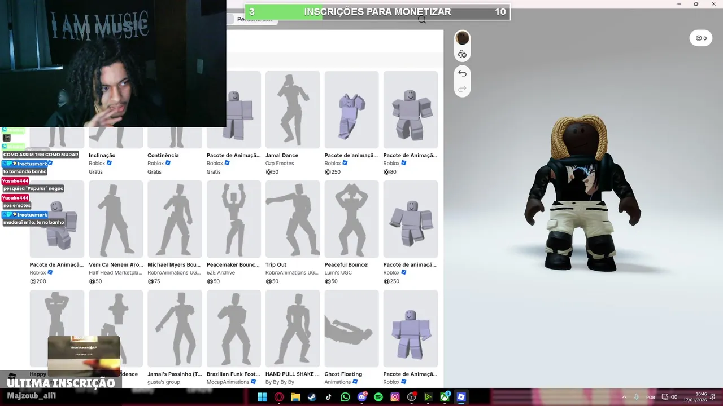Open the avatar build settings icon
The height and width of the screenshot is (406, 723).
coord(462,54)
